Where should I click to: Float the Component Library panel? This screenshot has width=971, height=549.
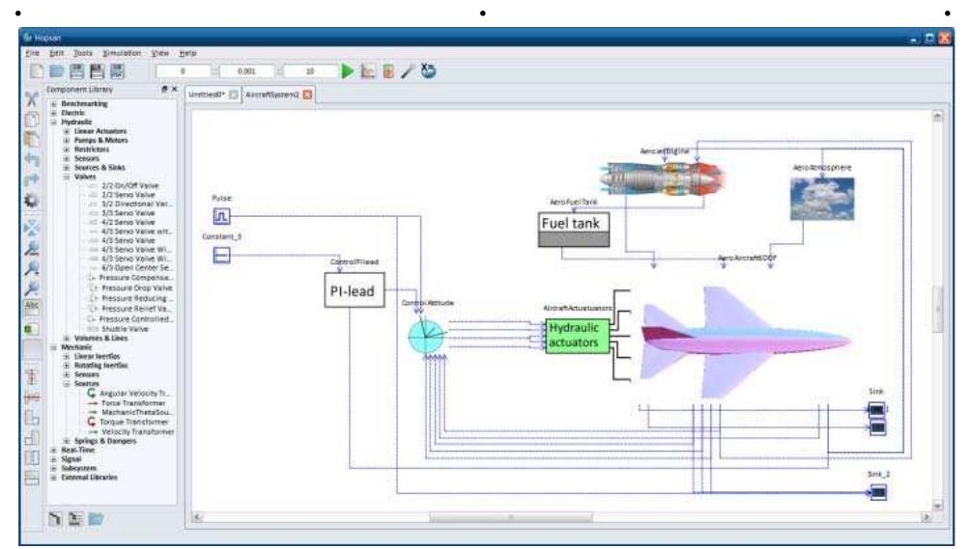[164, 89]
